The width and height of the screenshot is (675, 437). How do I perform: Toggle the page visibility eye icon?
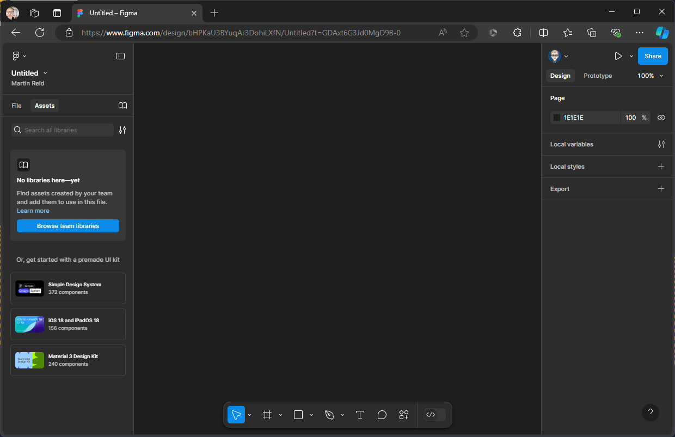(661, 117)
